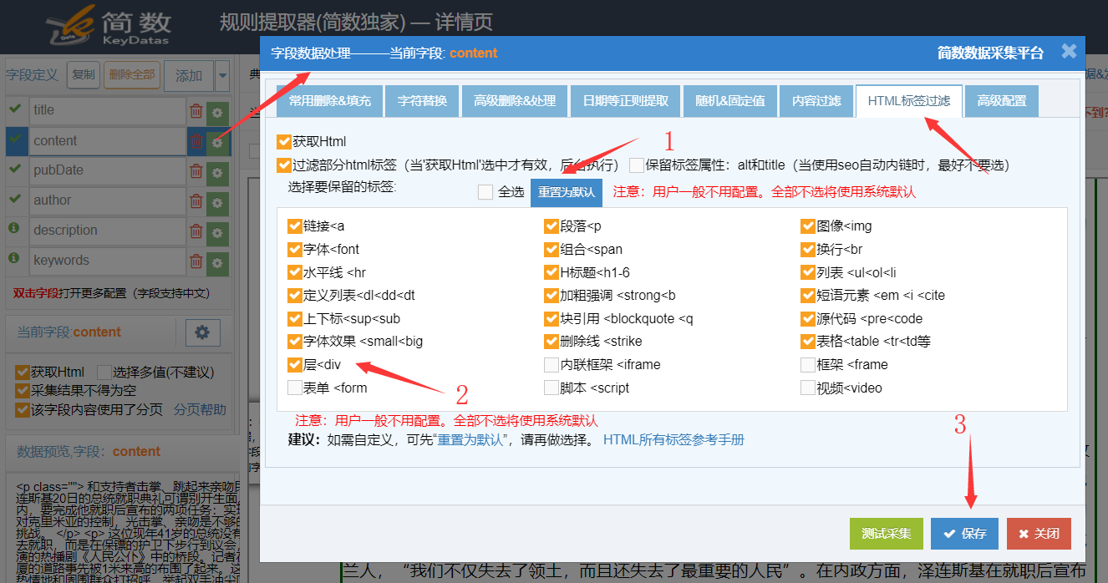Toggle 采集结果不得为空 checkbox
Viewport: 1108px width, 583px height.
(23, 391)
